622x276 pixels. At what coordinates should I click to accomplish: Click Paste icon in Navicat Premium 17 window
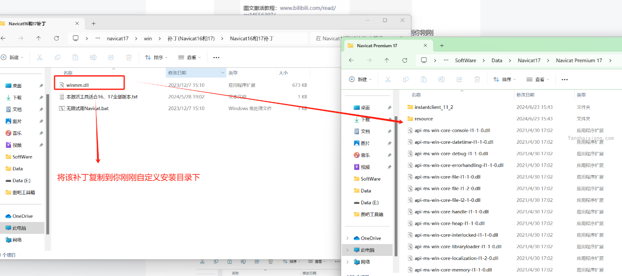tap(423, 79)
